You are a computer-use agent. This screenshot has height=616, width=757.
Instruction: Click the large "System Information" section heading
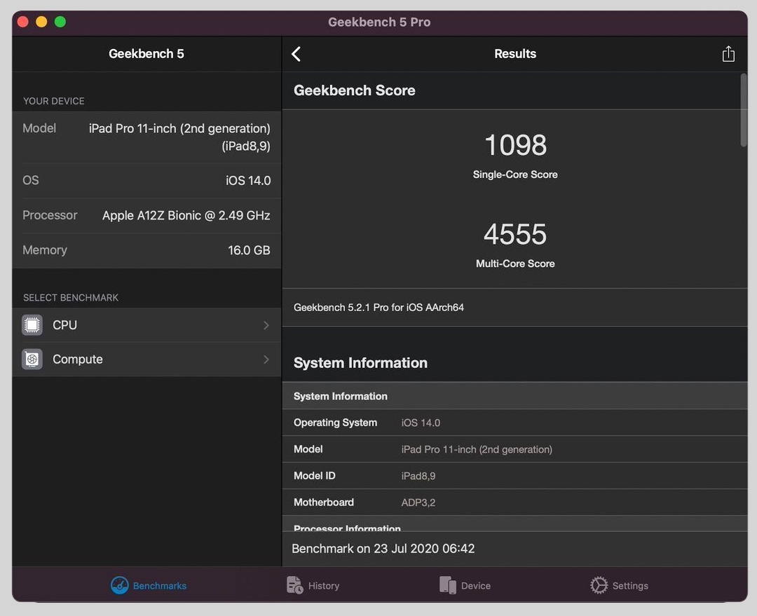tap(361, 363)
